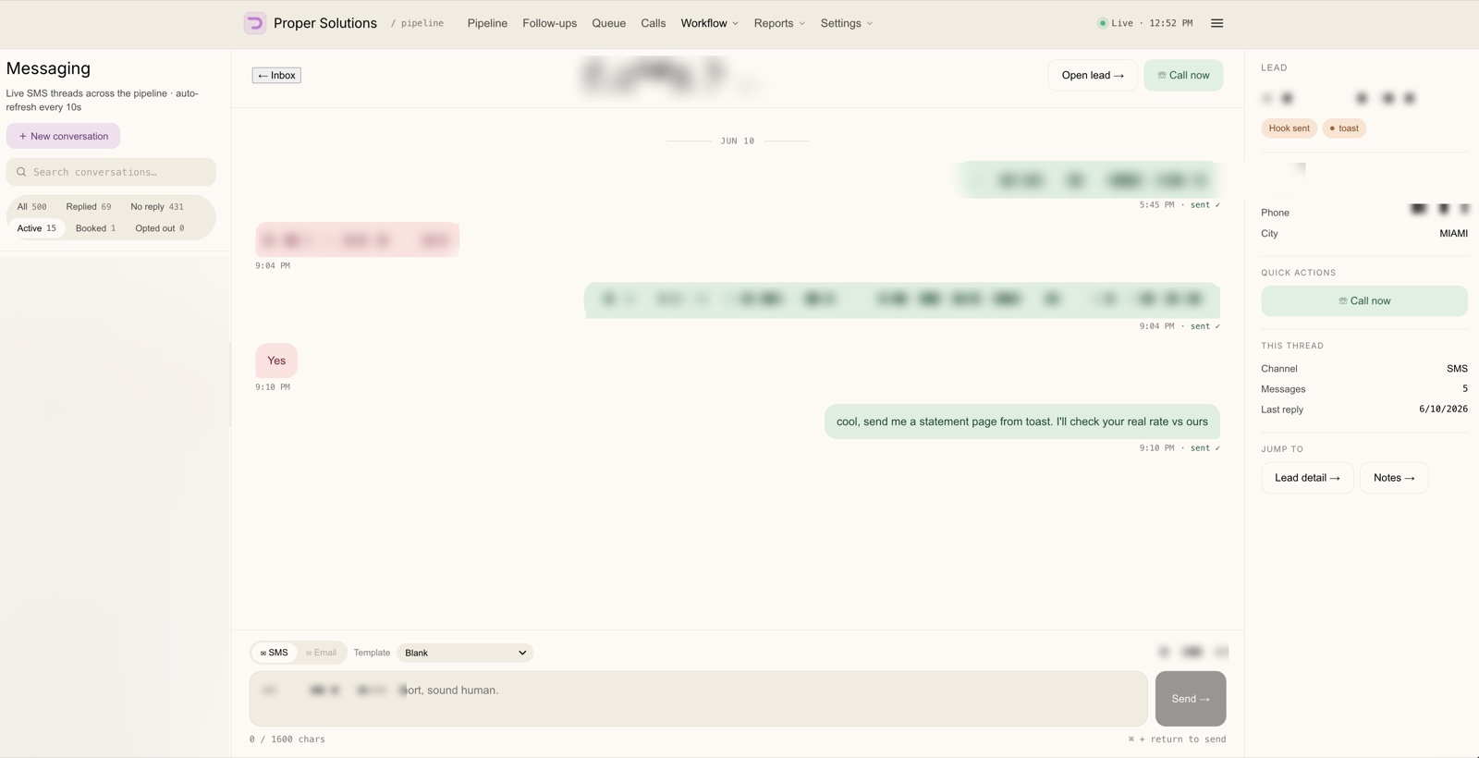The height and width of the screenshot is (758, 1479).
Task: Open the Pipeline nav item
Action: click(x=487, y=23)
